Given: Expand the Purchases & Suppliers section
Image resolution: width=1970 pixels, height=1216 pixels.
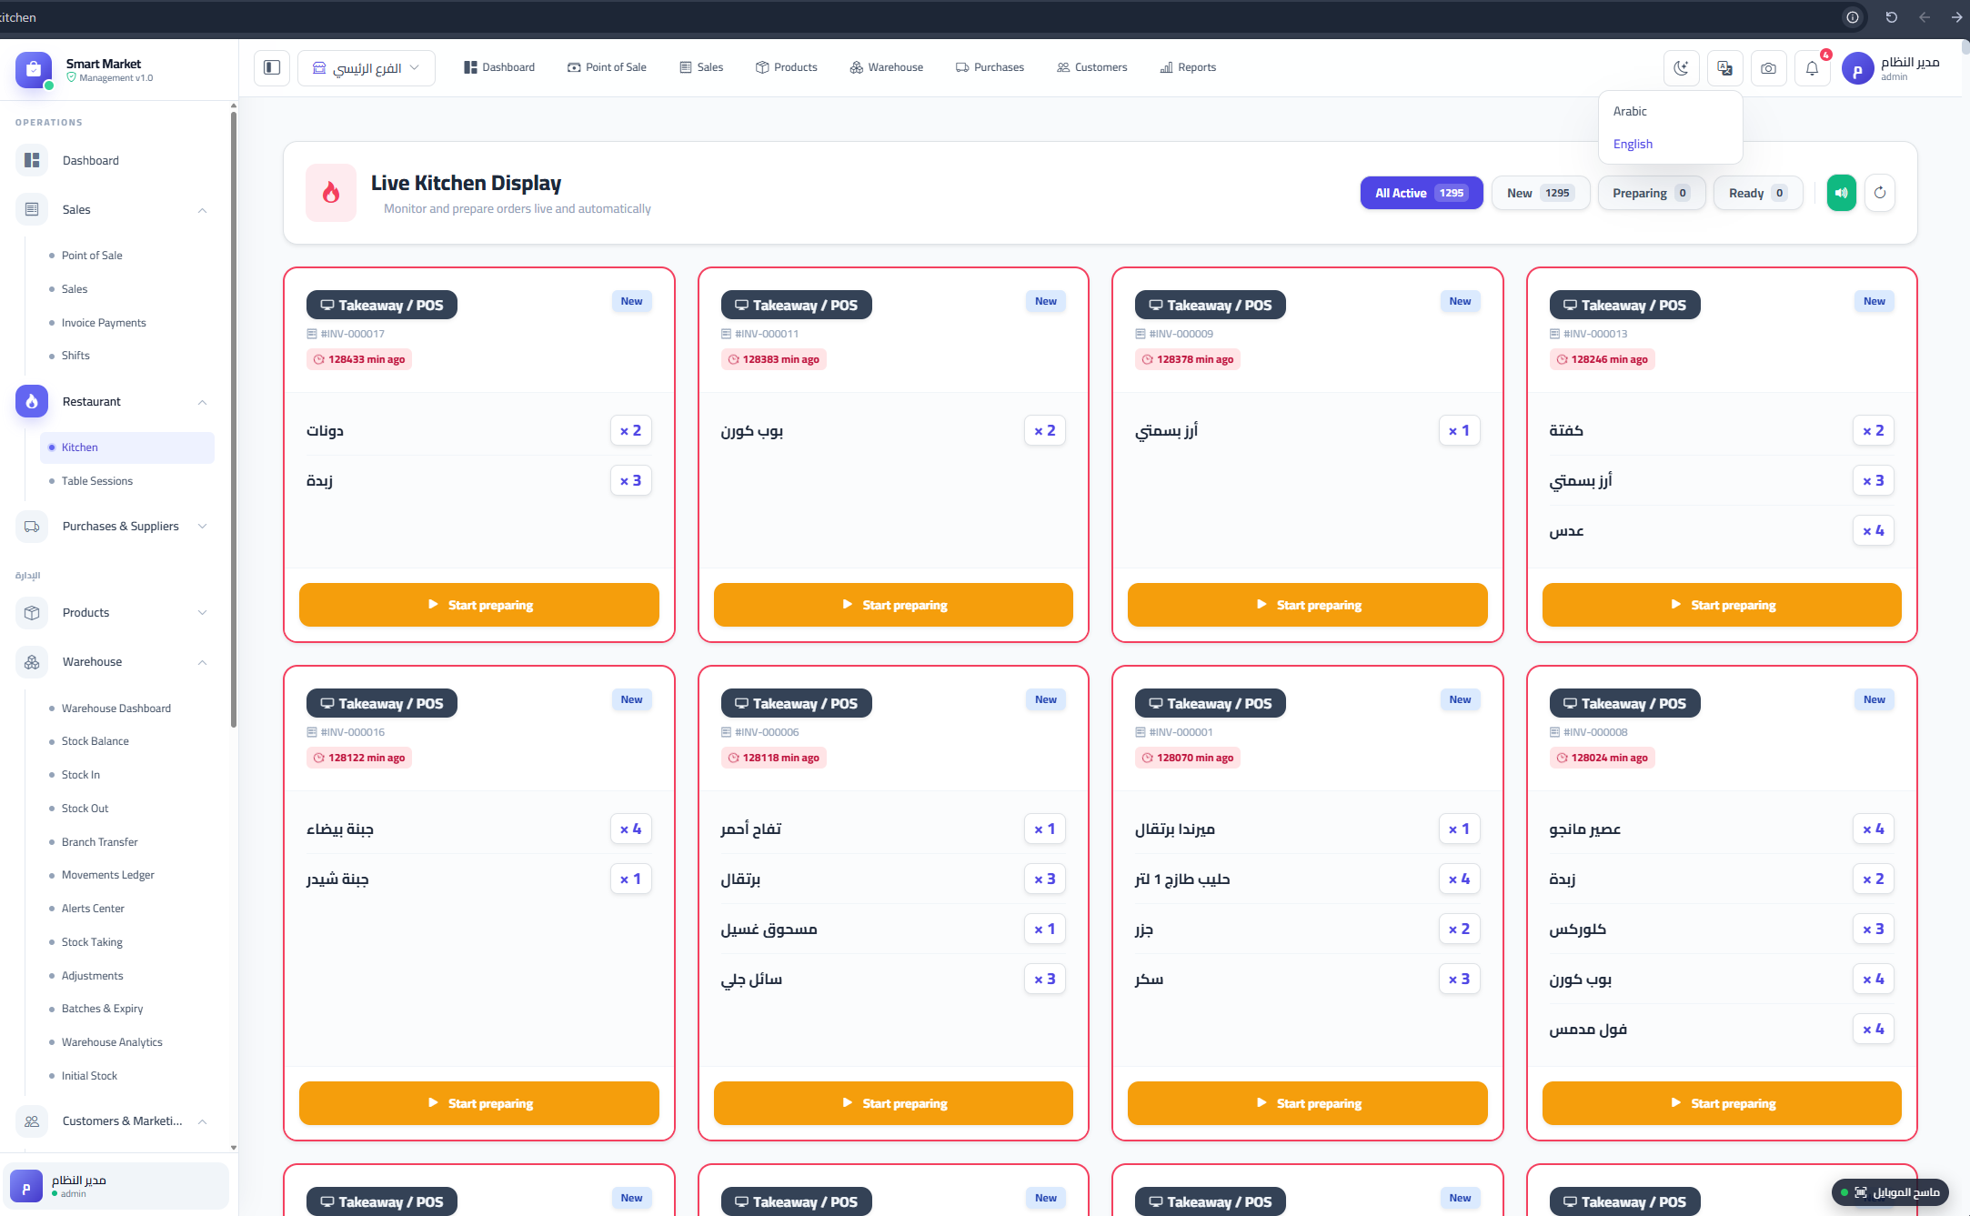Looking at the screenshot, I should point(202,526).
